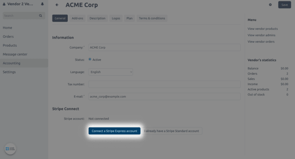Click the notification bell icon
This screenshot has height=159, width=295.
pyautogui.click(x=42, y=4)
